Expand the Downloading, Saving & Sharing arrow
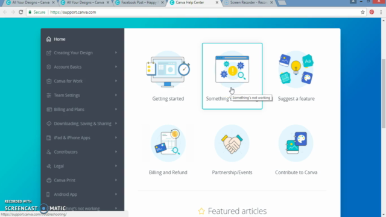 pyautogui.click(x=116, y=124)
